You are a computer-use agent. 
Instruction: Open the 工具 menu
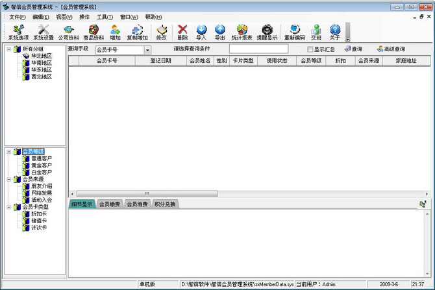(105, 17)
